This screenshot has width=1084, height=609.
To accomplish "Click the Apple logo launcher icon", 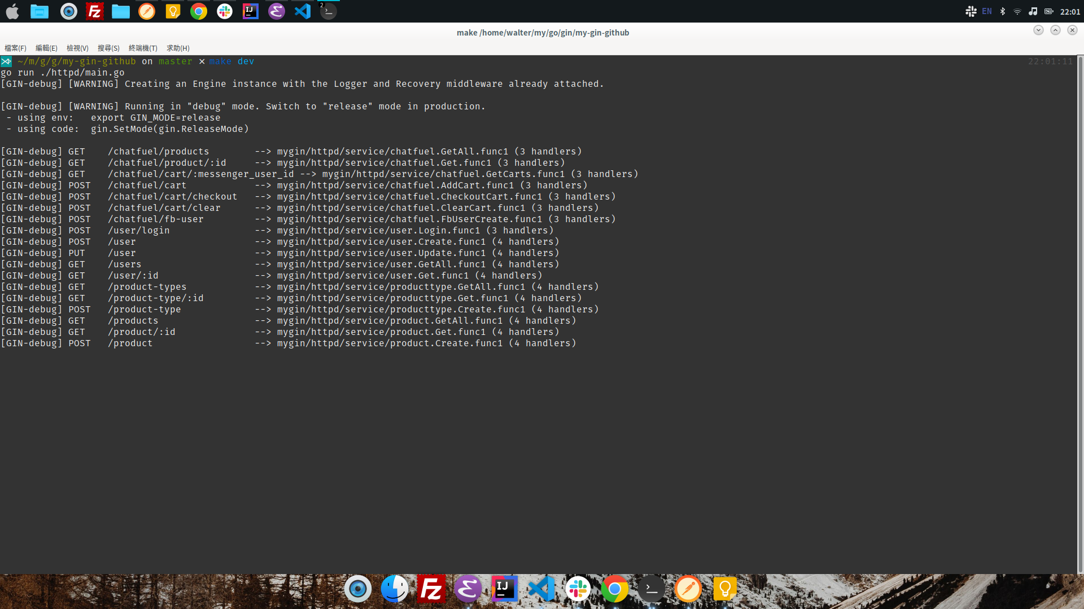I will coord(12,11).
